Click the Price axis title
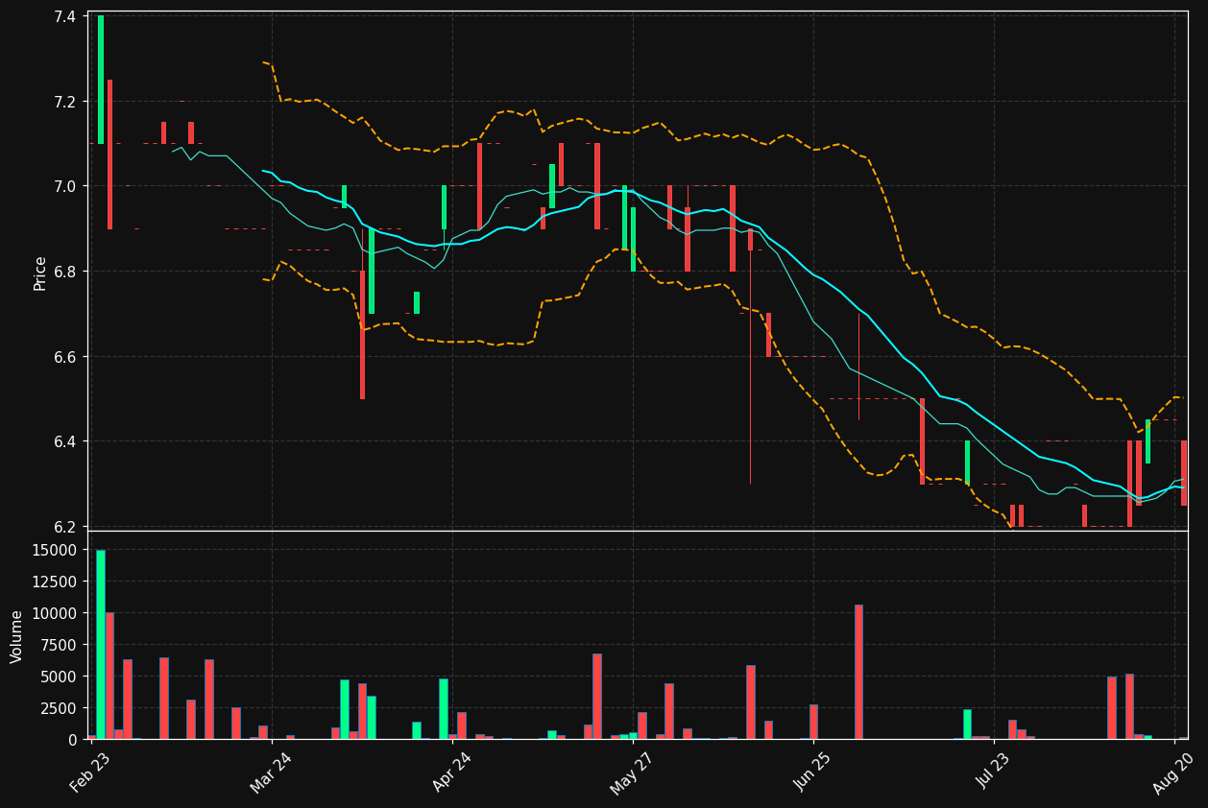The image size is (1208, 808). 40,273
